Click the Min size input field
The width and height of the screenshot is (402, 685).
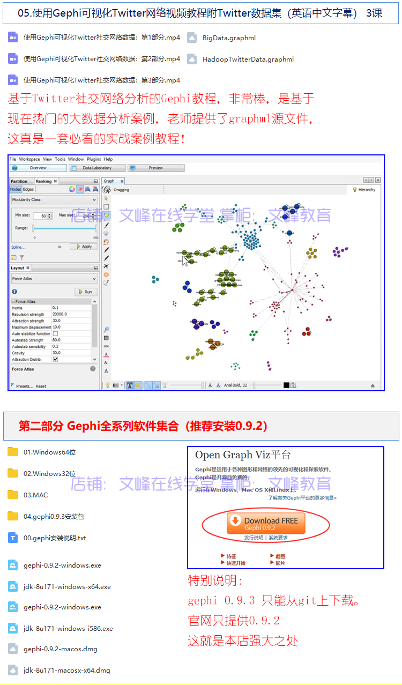[40, 215]
